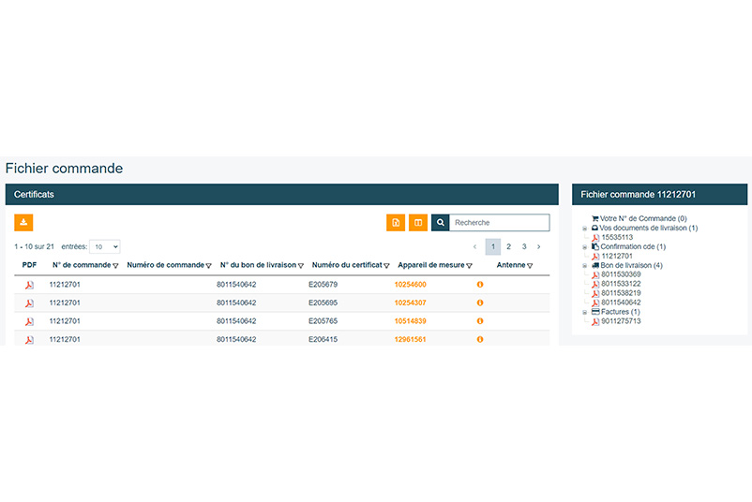The height and width of the screenshot is (502, 752).
Task: Click info icon next to device 12961561
Action: tap(480, 339)
